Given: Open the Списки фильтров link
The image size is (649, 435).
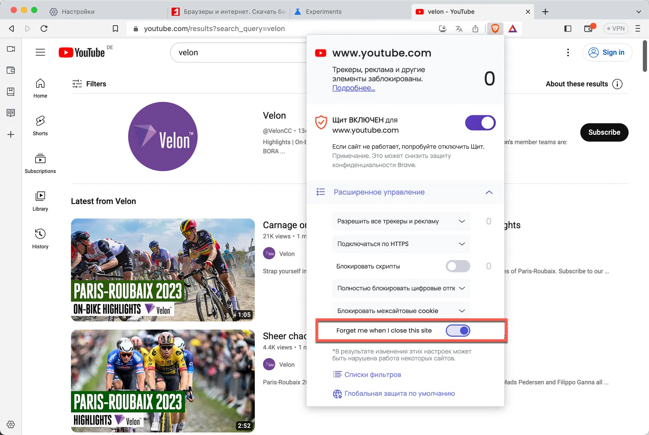Looking at the screenshot, I should point(367,375).
